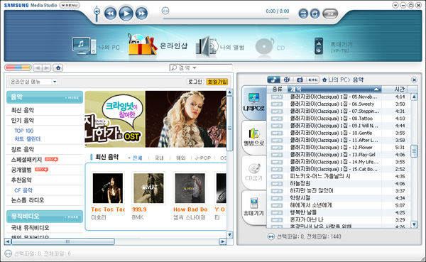Open the Toc Toc Toc album cover
Screen dimensions: 426x262
pos(108,188)
